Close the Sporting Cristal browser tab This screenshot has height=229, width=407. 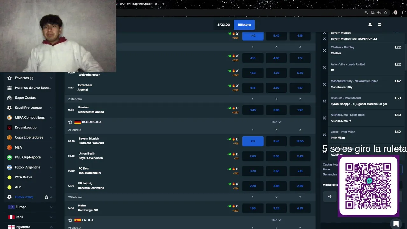(156, 4)
